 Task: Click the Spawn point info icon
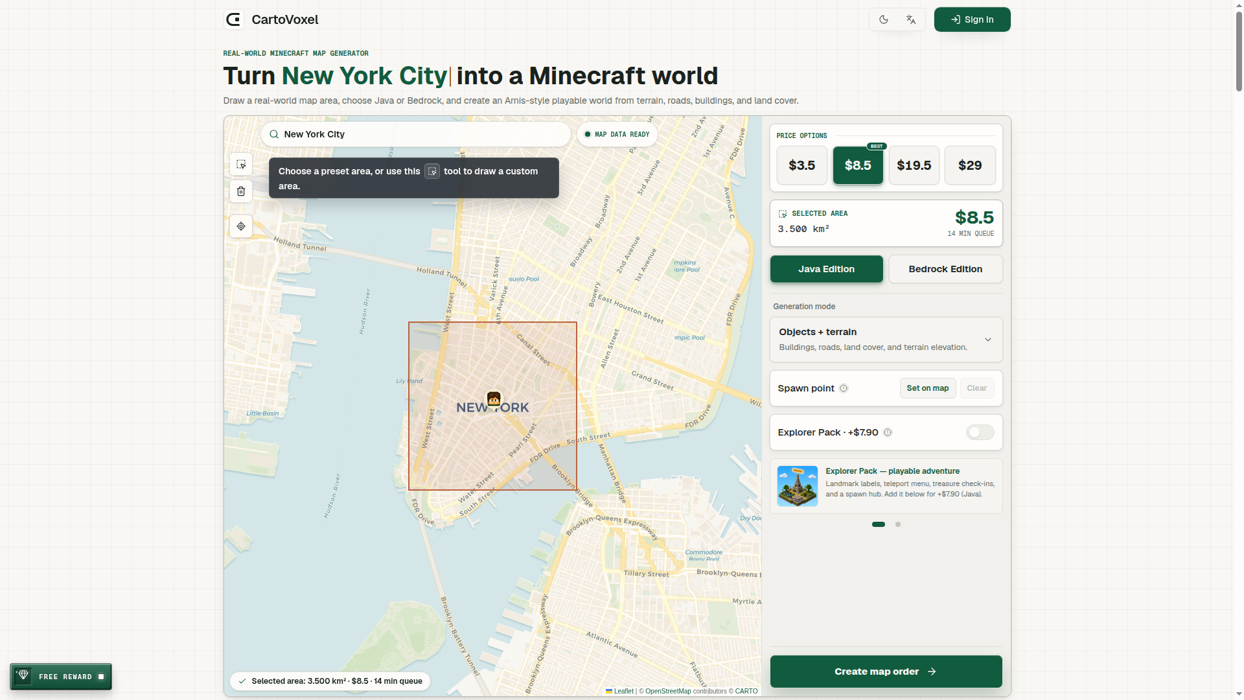point(844,388)
